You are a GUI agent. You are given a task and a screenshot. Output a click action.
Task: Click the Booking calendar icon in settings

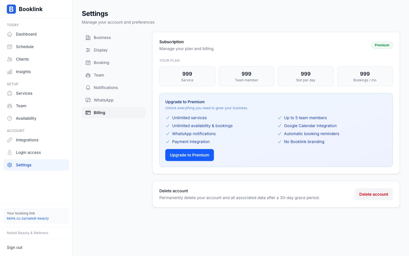pyautogui.click(x=88, y=63)
